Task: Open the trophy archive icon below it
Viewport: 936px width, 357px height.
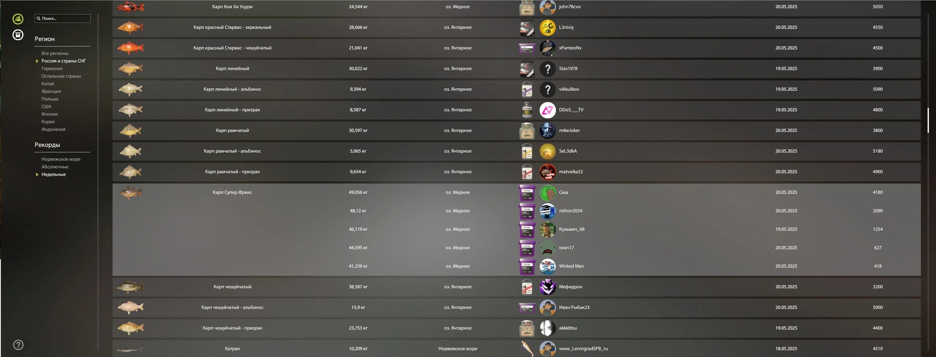Action: (x=18, y=35)
